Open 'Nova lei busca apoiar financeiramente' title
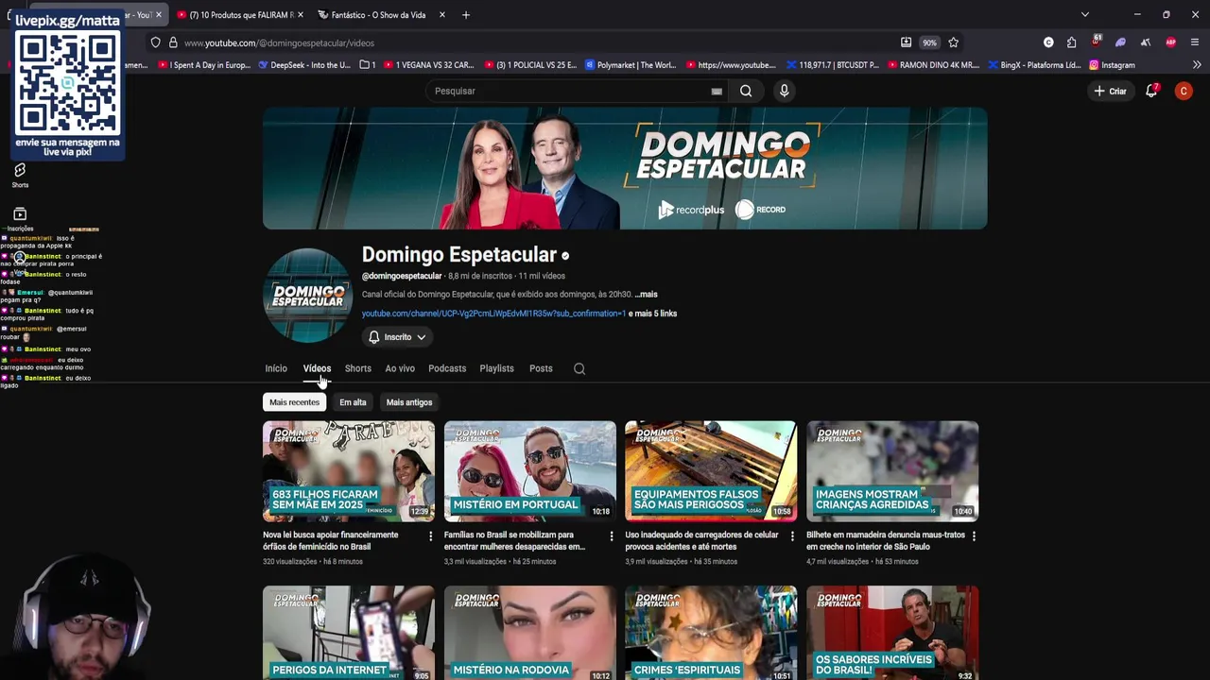This screenshot has height=680, width=1210. pyautogui.click(x=330, y=540)
